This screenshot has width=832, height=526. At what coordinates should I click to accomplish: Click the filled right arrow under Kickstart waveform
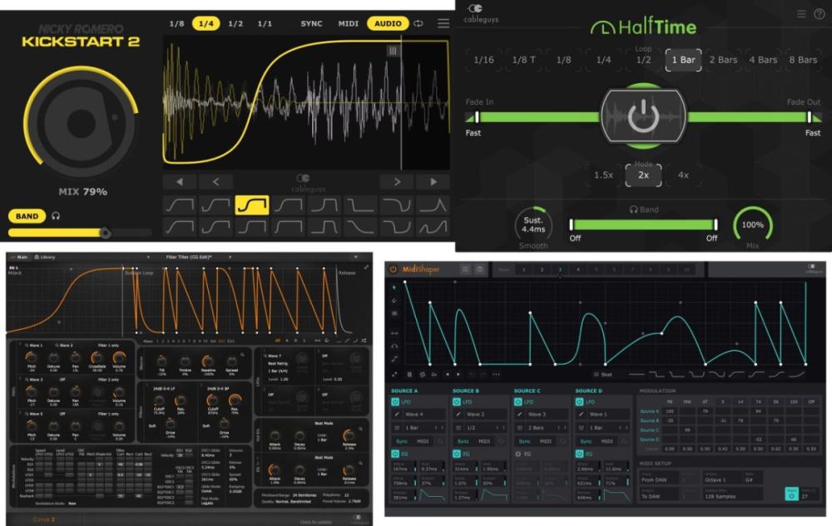point(433,182)
